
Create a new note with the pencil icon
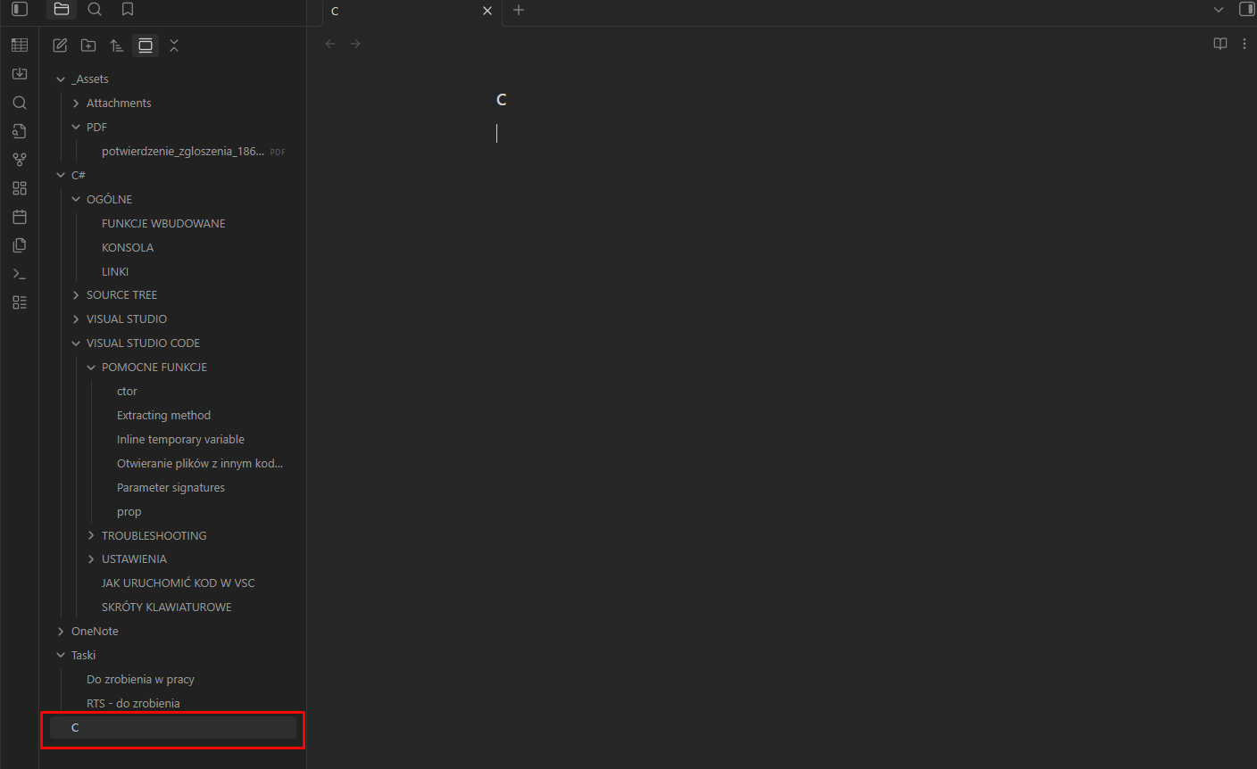tap(60, 45)
